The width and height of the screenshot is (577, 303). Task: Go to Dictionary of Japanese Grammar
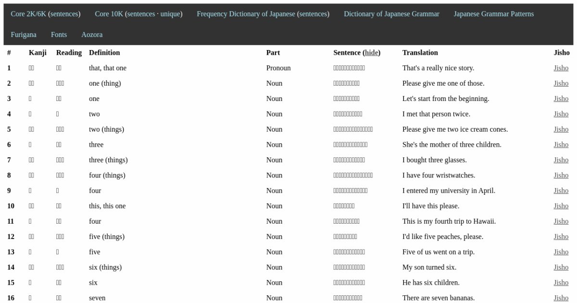391,14
